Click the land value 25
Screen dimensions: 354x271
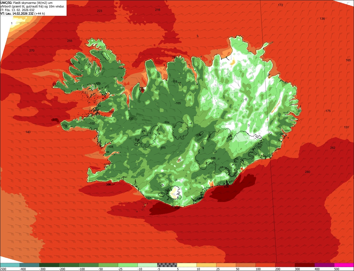179,160
